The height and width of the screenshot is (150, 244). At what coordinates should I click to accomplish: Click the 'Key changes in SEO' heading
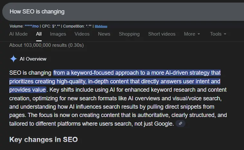44,139
